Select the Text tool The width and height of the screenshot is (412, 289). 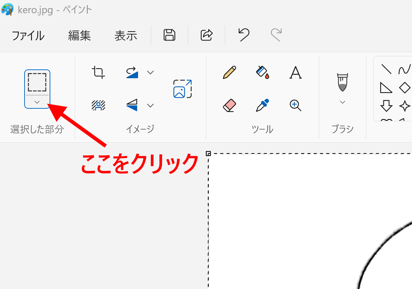tap(295, 73)
